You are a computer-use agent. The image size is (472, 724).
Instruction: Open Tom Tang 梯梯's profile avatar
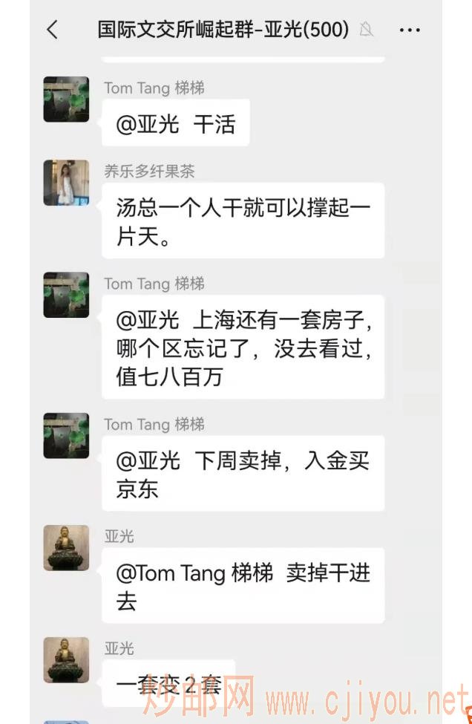(66, 99)
